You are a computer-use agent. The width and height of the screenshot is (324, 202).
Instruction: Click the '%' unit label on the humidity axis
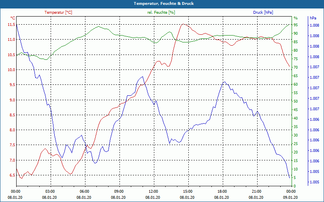tap(296, 18)
